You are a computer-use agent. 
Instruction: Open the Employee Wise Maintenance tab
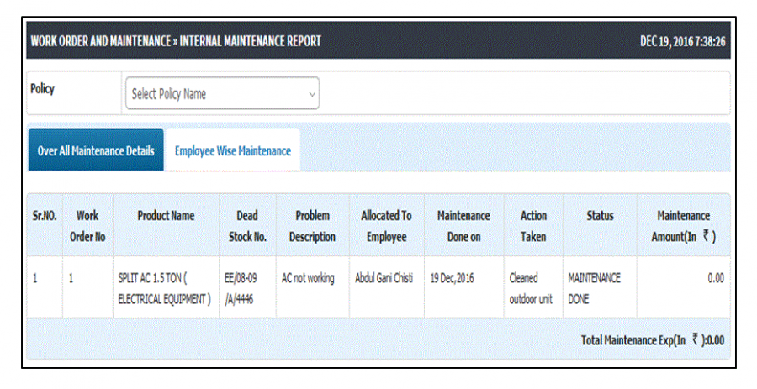coord(232,150)
